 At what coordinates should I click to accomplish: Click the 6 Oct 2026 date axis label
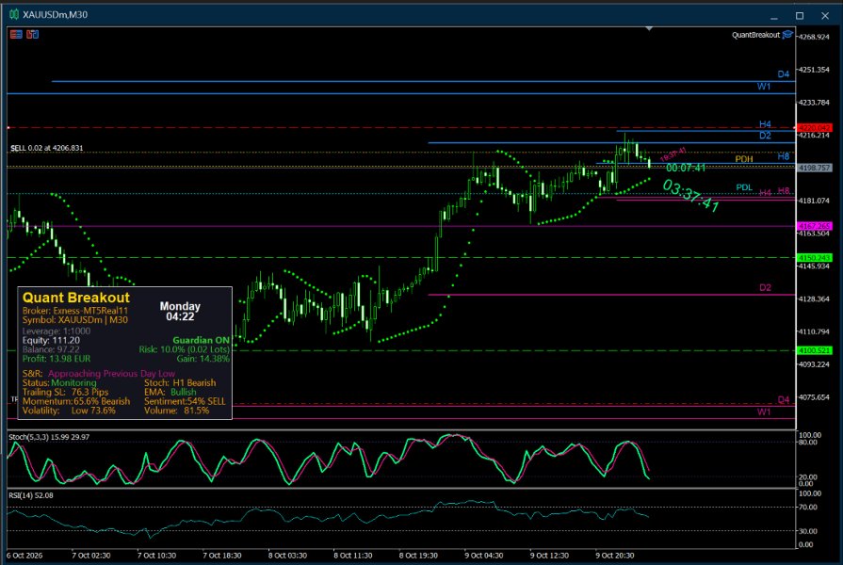[24, 556]
